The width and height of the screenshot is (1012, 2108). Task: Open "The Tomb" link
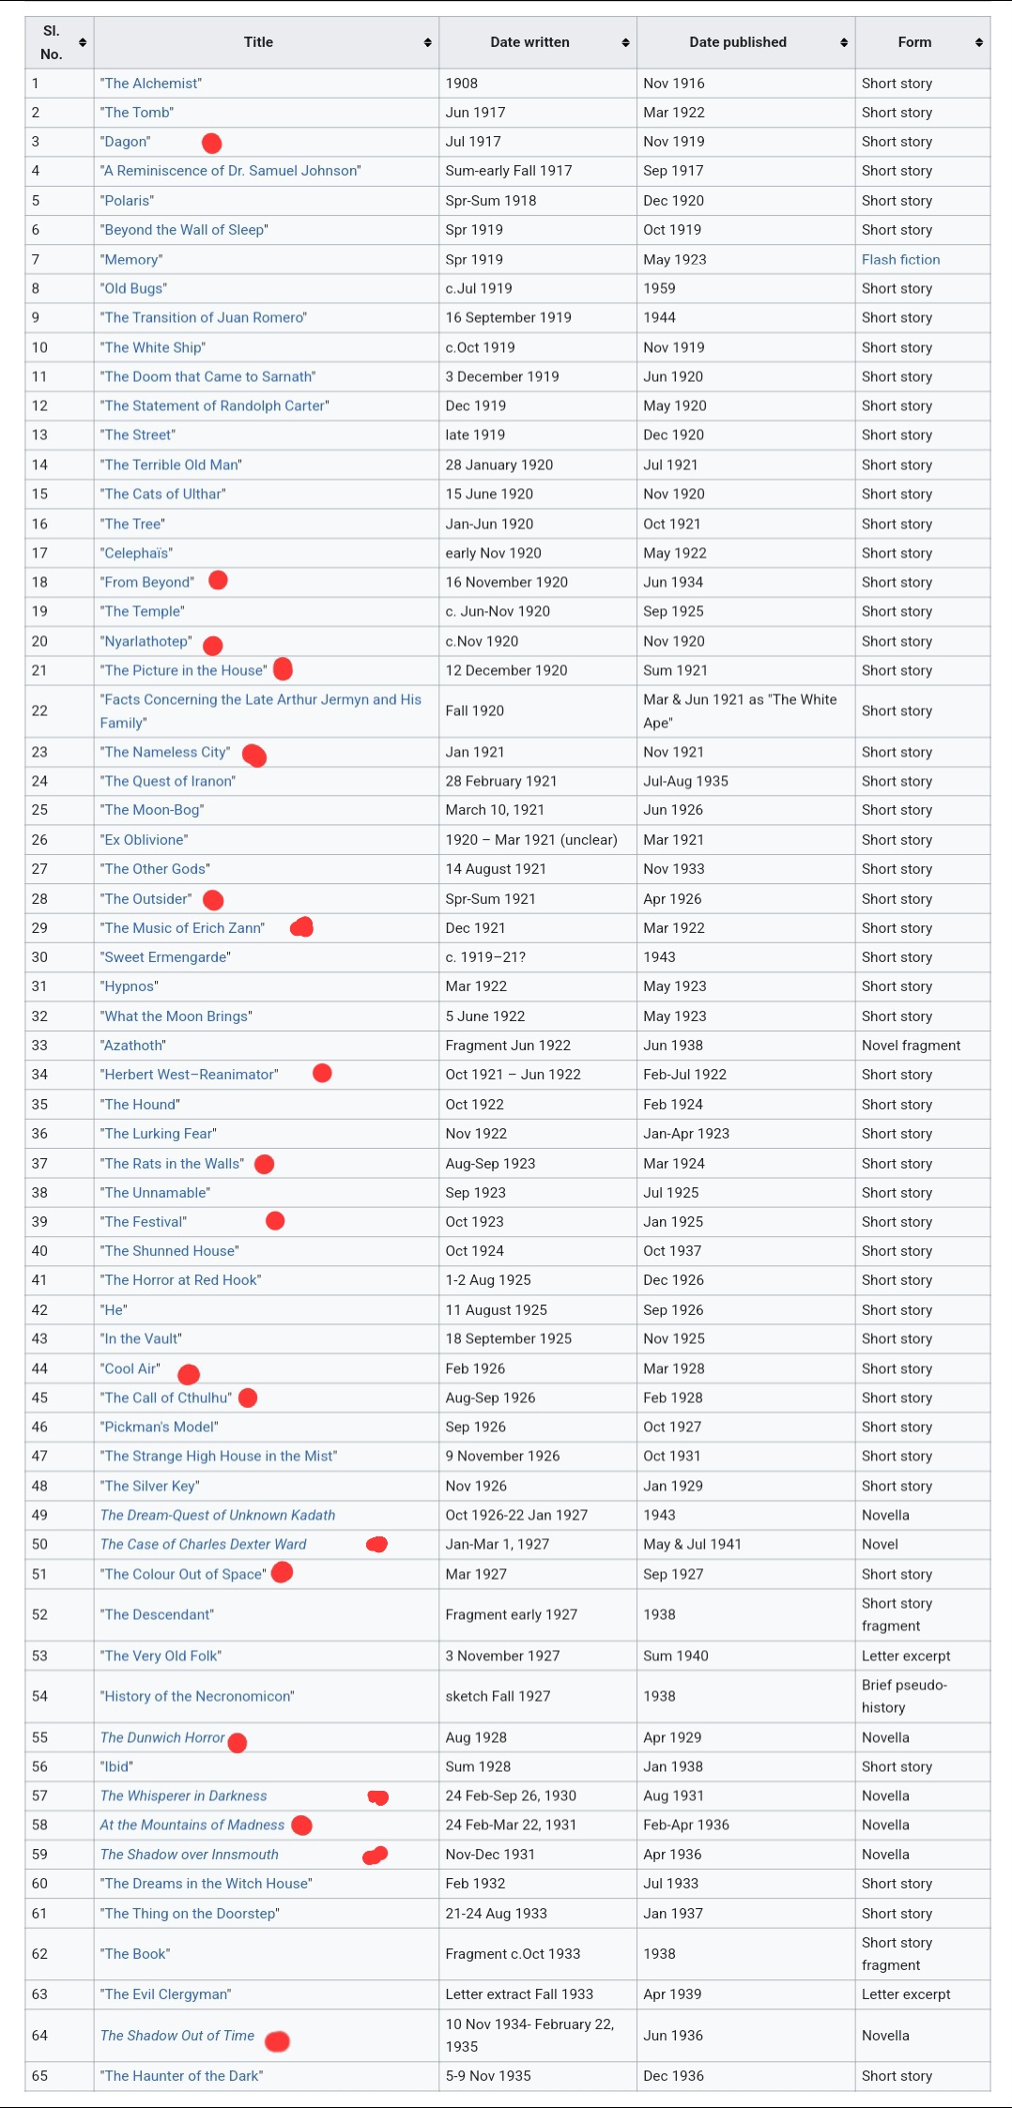coord(137,113)
